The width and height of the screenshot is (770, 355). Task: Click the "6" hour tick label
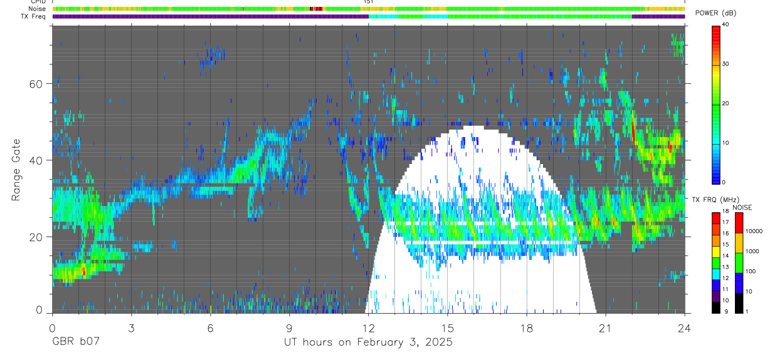coord(210,327)
